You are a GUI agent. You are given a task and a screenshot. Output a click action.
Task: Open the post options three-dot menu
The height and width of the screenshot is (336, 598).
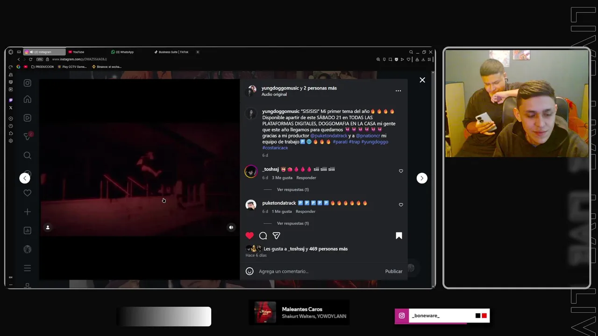(x=398, y=91)
